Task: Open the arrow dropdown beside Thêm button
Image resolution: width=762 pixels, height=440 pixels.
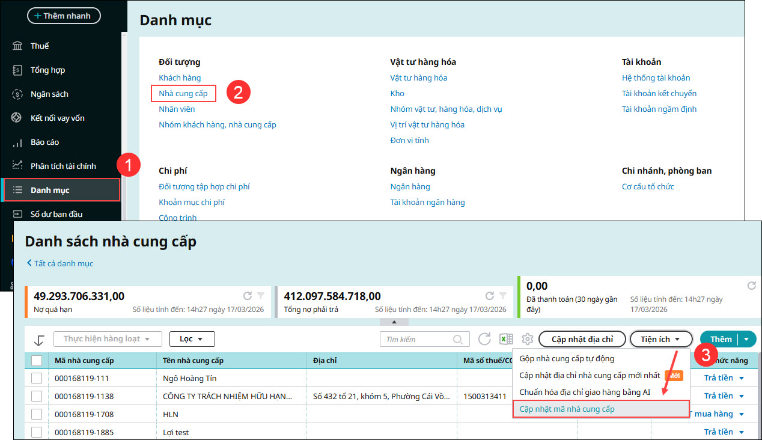Action: click(x=746, y=339)
